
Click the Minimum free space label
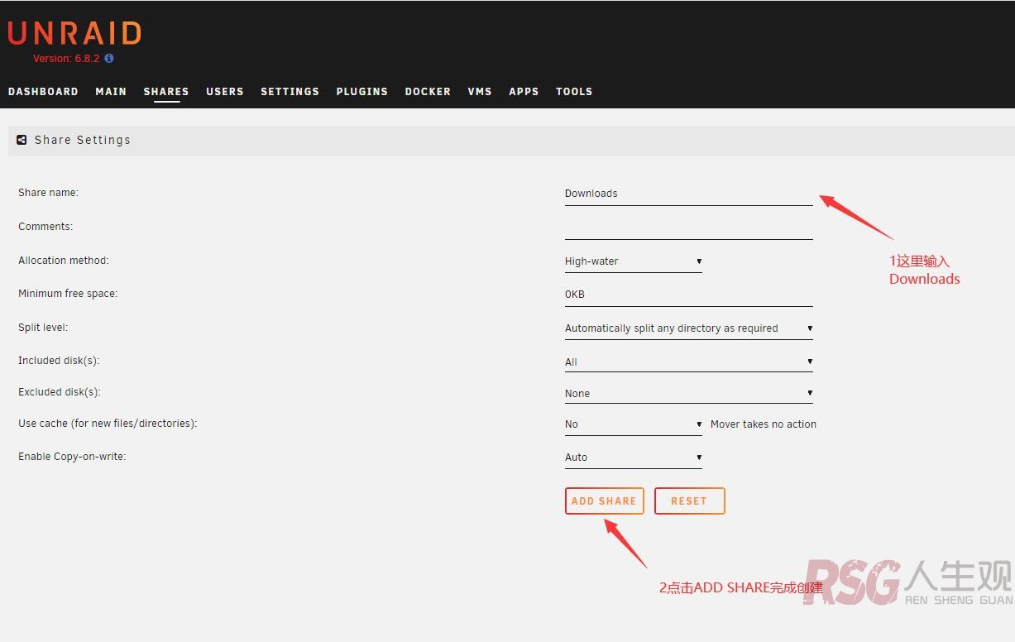coord(68,294)
